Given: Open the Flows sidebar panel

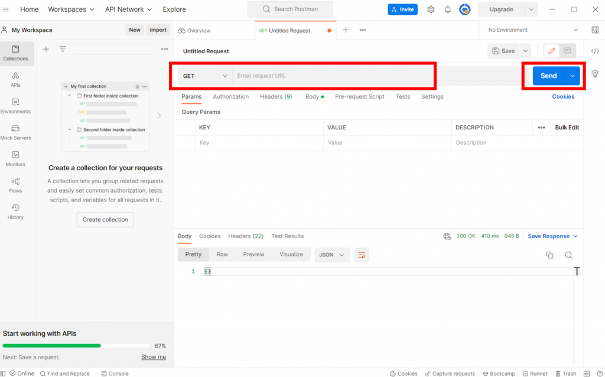Looking at the screenshot, I should tap(15, 185).
